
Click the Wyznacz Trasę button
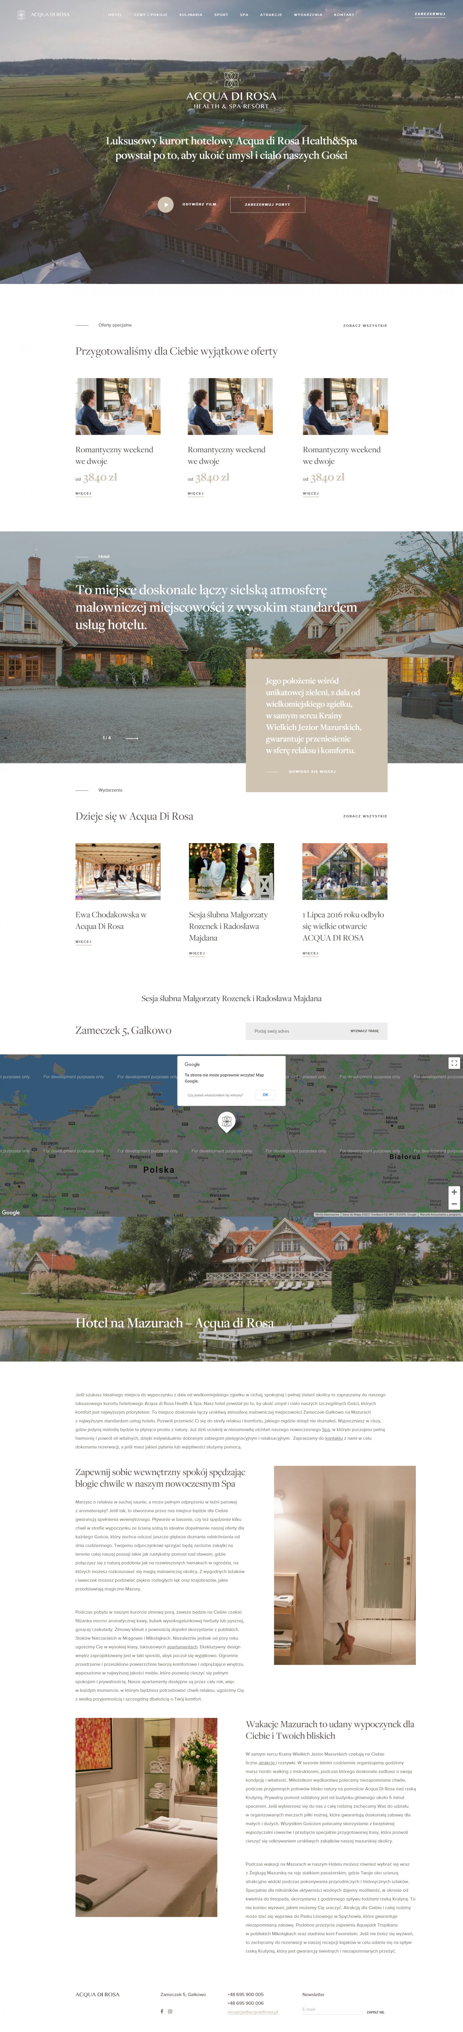[x=365, y=1031]
